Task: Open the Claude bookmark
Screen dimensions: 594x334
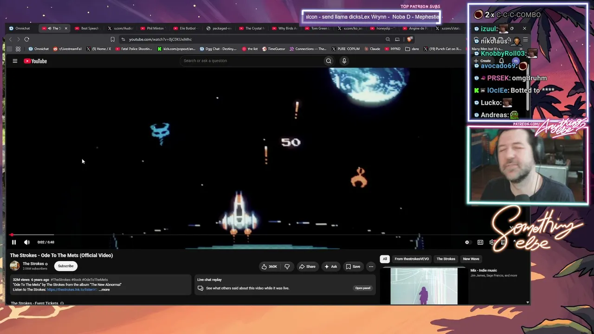Action: (372, 49)
